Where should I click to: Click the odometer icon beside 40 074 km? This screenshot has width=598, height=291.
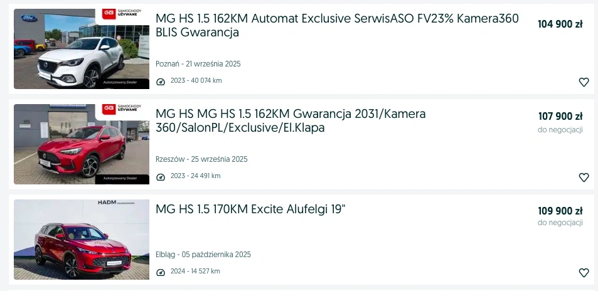click(161, 82)
